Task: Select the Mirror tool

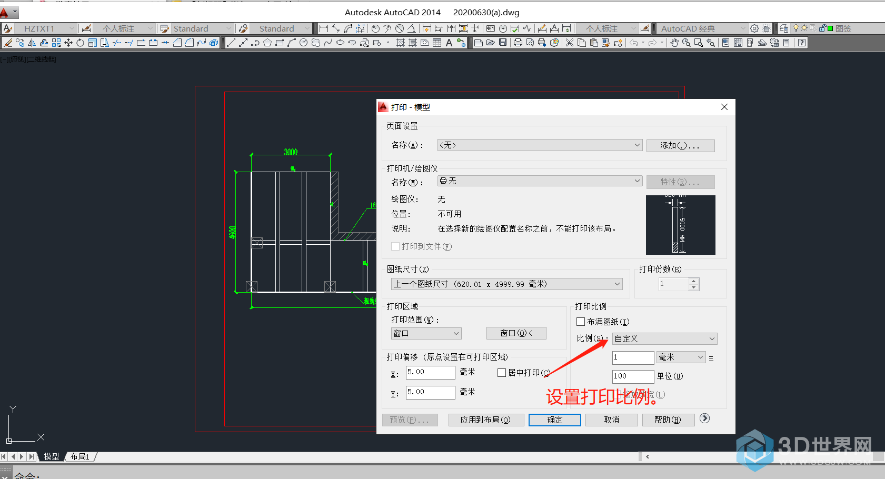Action: (x=32, y=43)
